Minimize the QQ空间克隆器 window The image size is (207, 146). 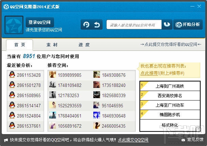pos(192,6)
